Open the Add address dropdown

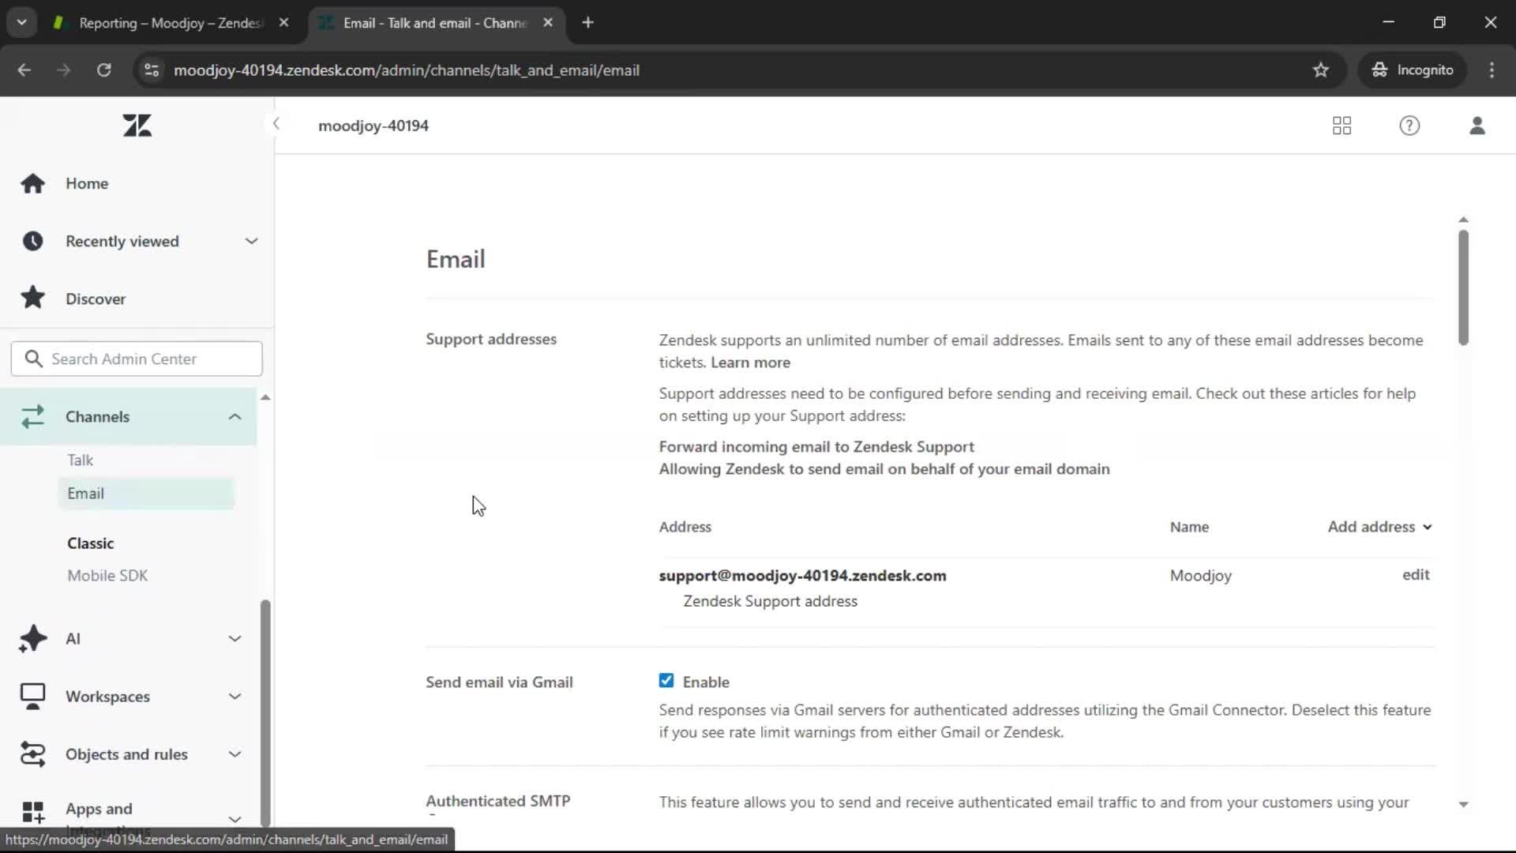(x=1379, y=527)
